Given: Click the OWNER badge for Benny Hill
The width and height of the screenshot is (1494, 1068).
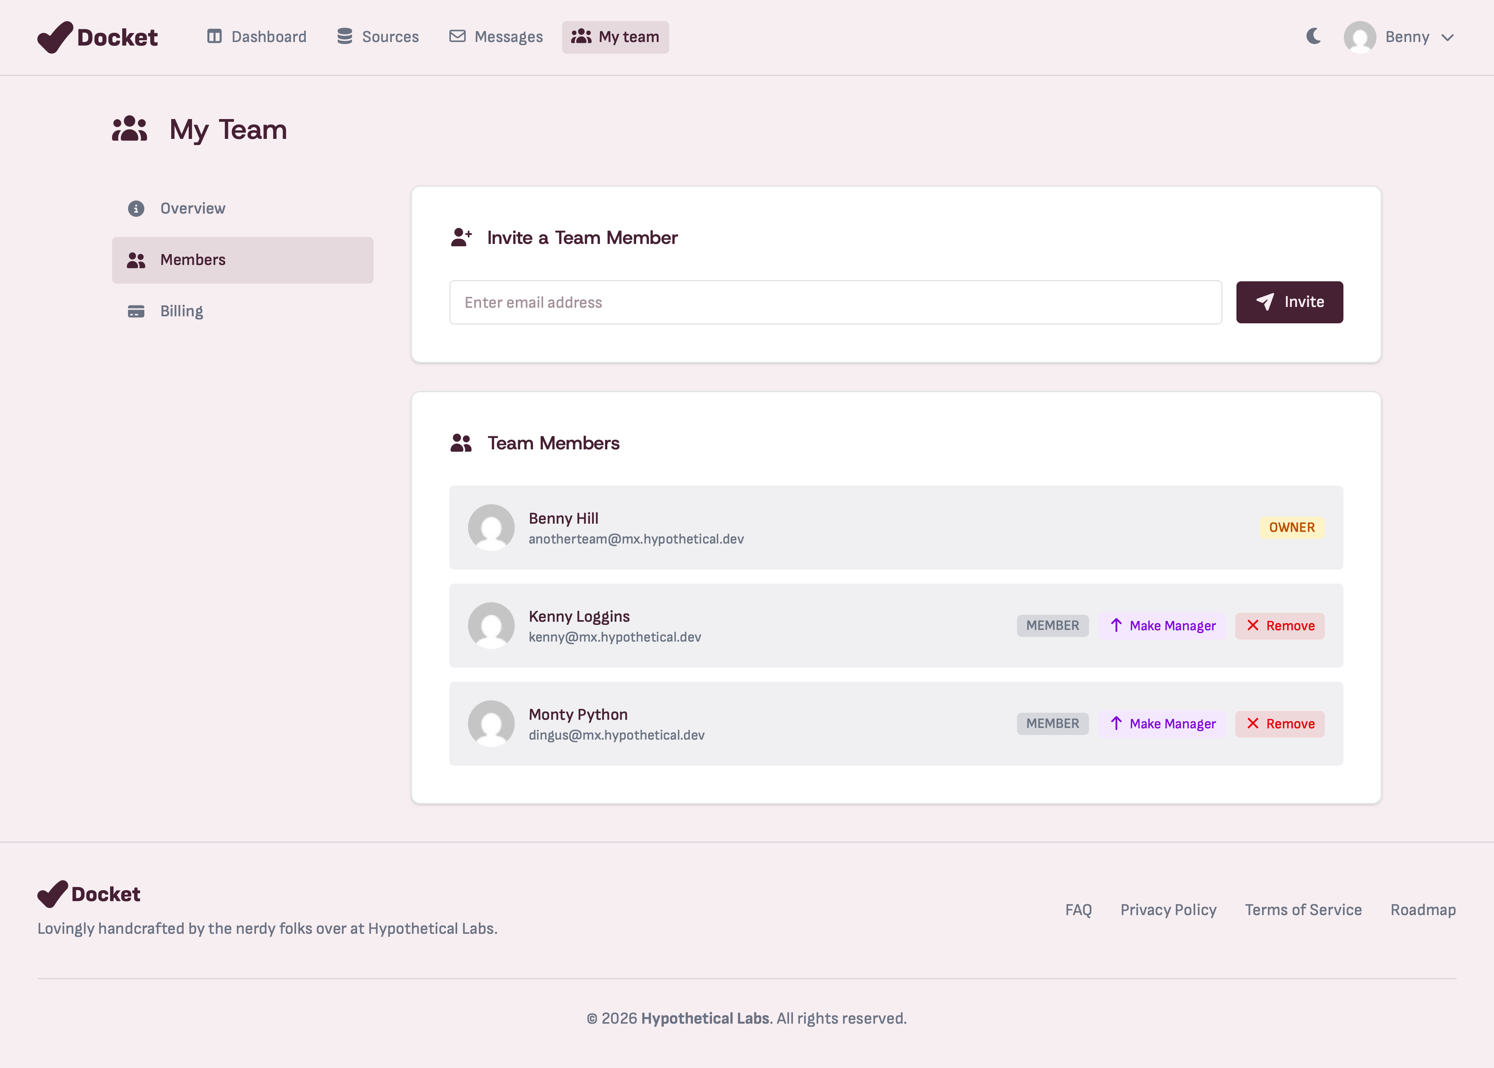Looking at the screenshot, I should 1291,528.
